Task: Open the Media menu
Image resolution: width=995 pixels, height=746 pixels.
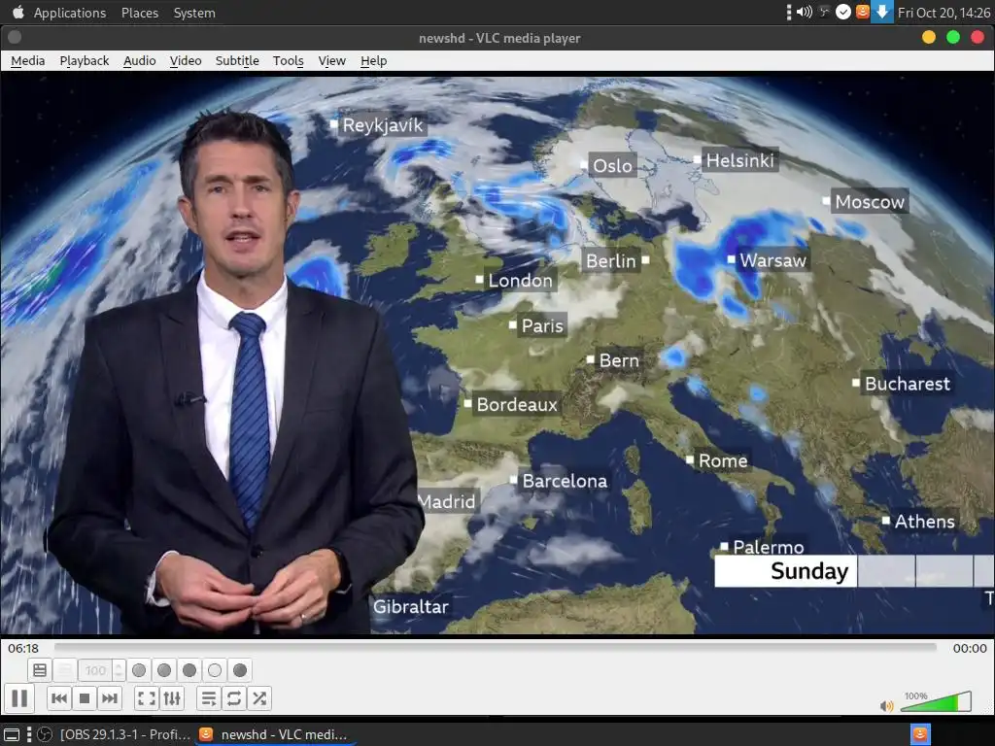Action: click(28, 61)
